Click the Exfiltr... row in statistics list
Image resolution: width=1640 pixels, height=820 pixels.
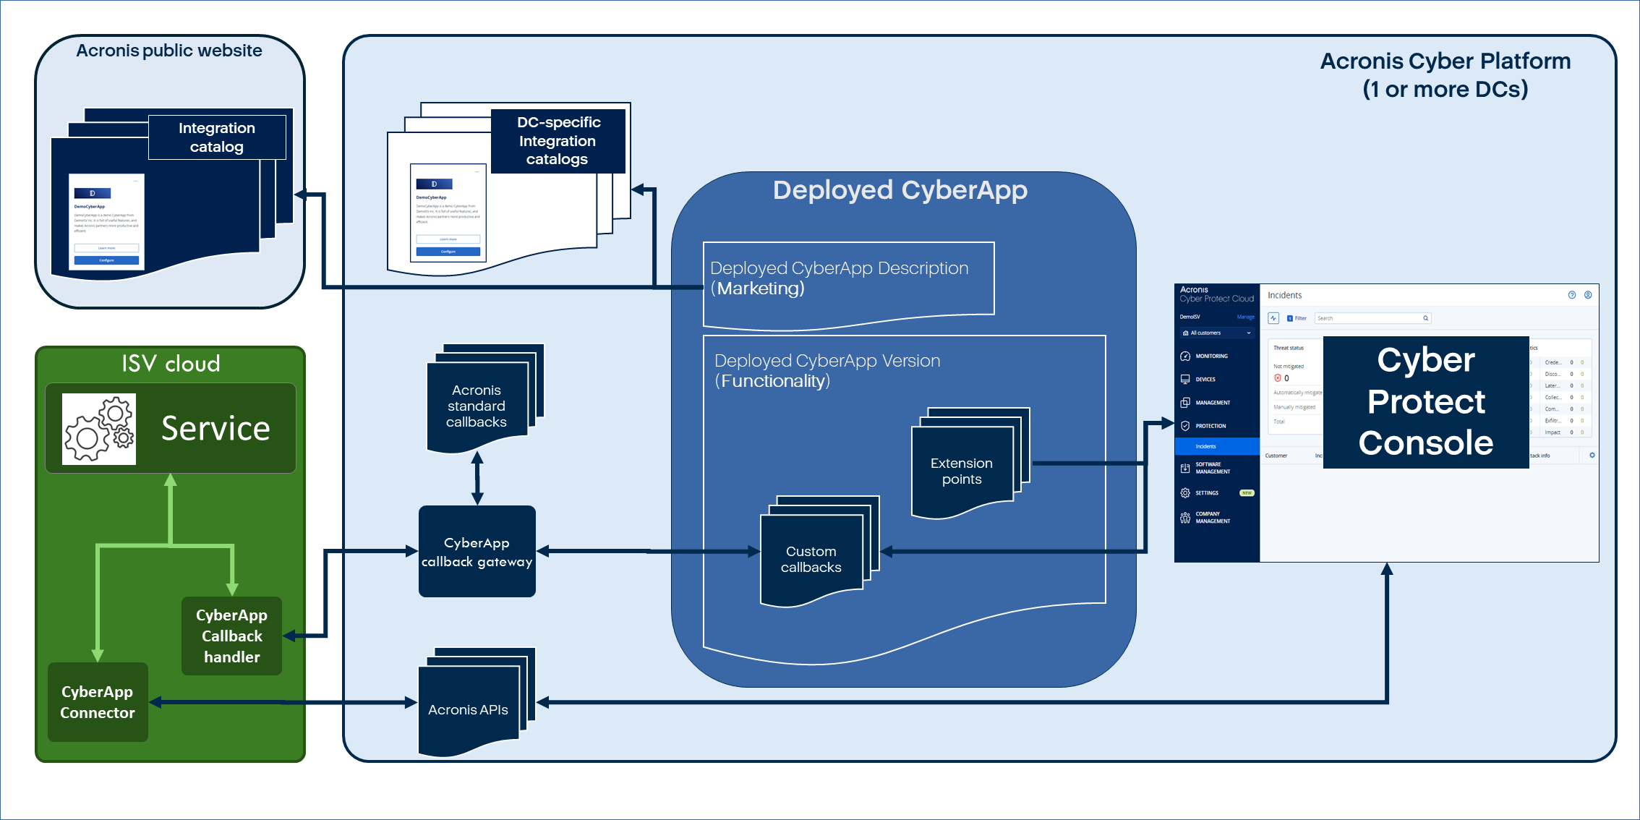tap(1564, 421)
